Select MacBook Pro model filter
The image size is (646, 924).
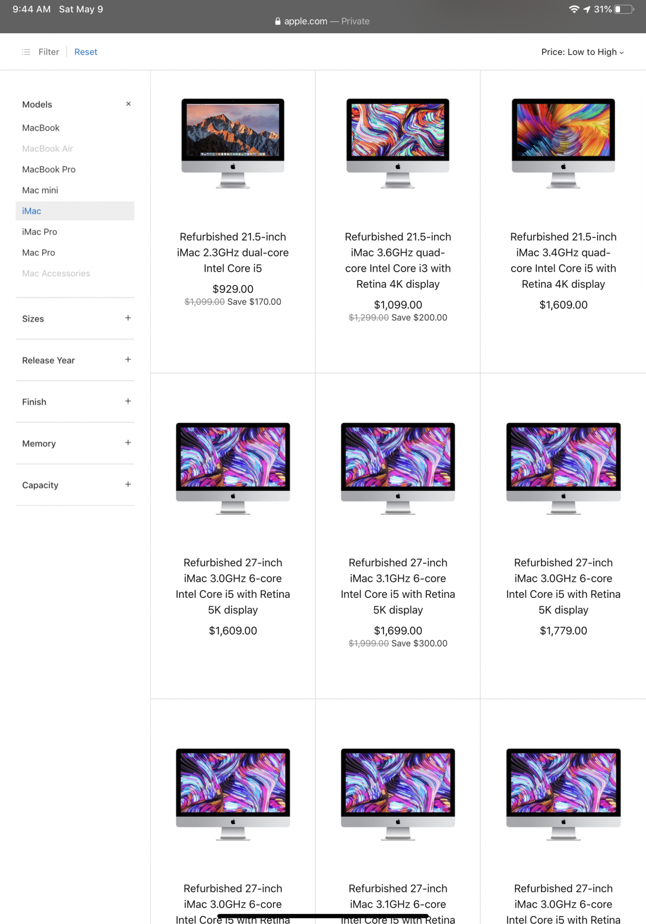(x=49, y=170)
